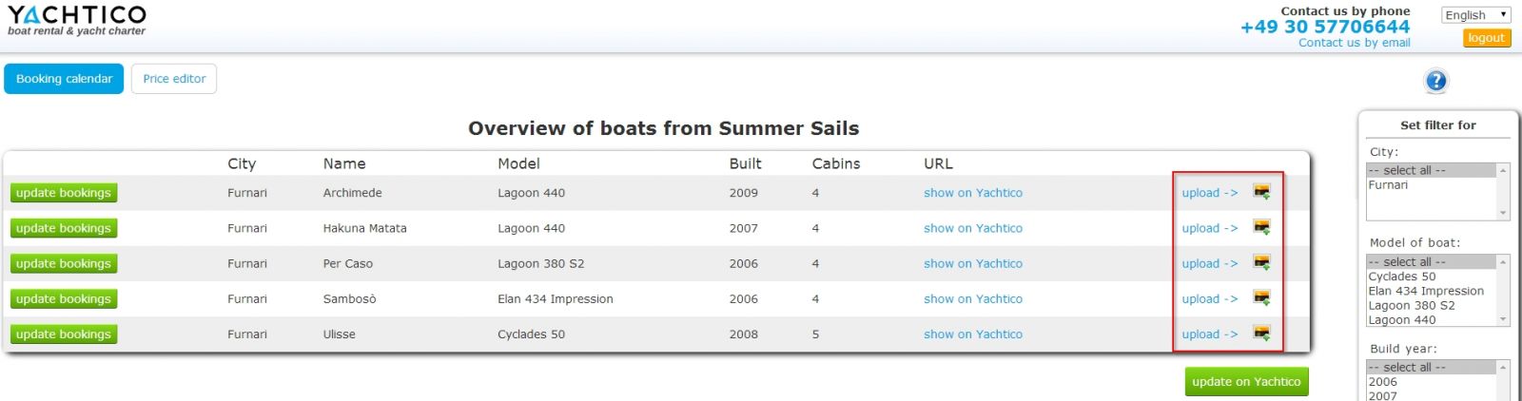Update bookings for the Ulisse boat
Screen dimensions: 1522x401
[64, 334]
